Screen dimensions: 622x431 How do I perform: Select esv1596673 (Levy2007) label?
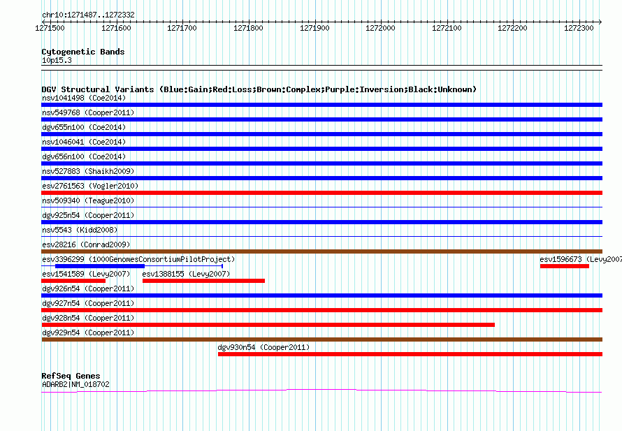click(581, 259)
